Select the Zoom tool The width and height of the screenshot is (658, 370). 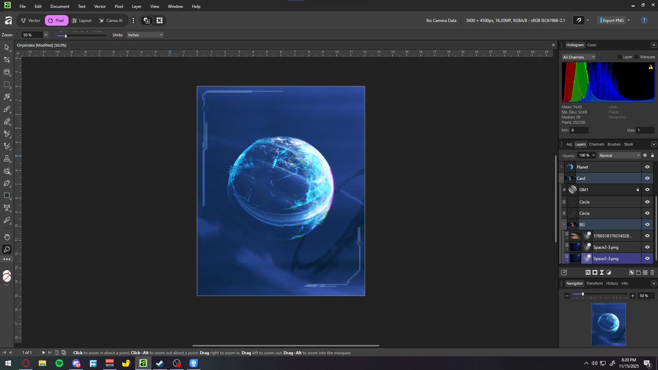pos(7,249)
